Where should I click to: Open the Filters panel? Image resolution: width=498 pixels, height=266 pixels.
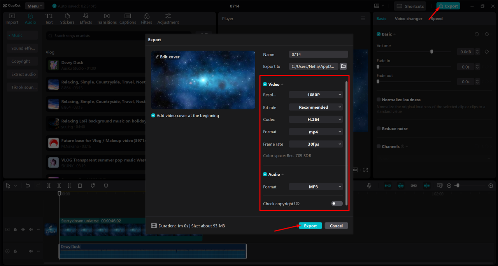[x=147, y=19]
